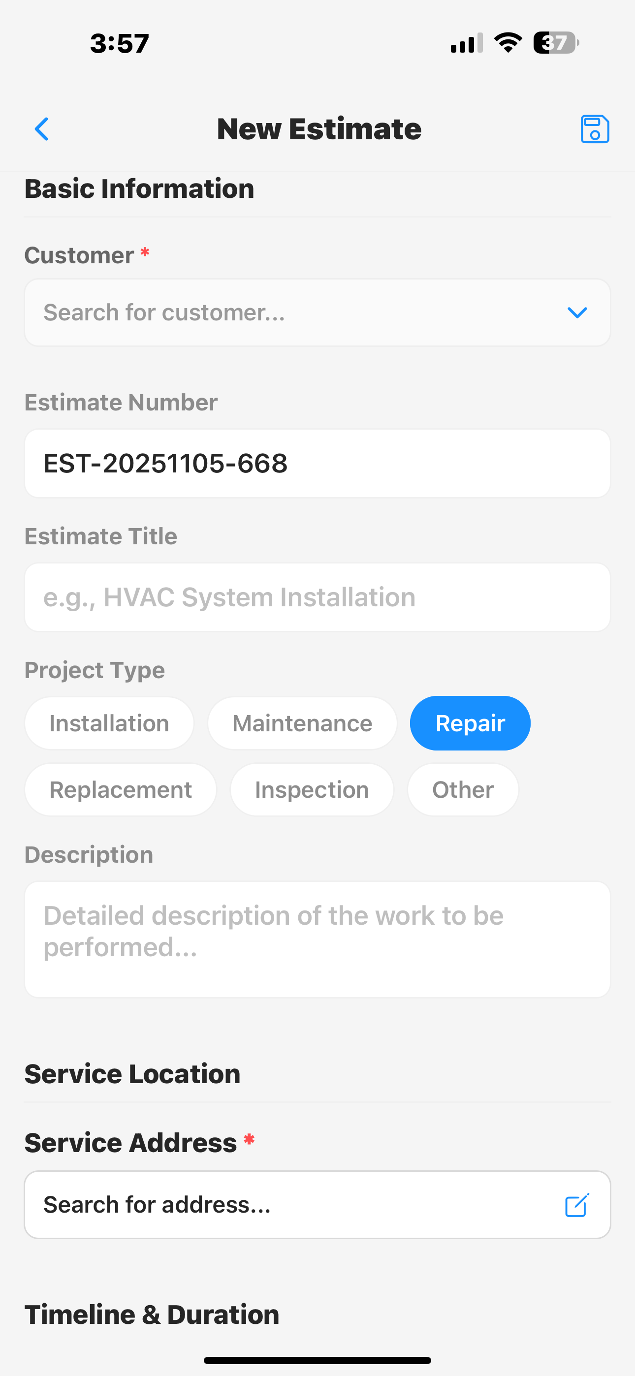Tap the New Estimate header title

[318, 129]
